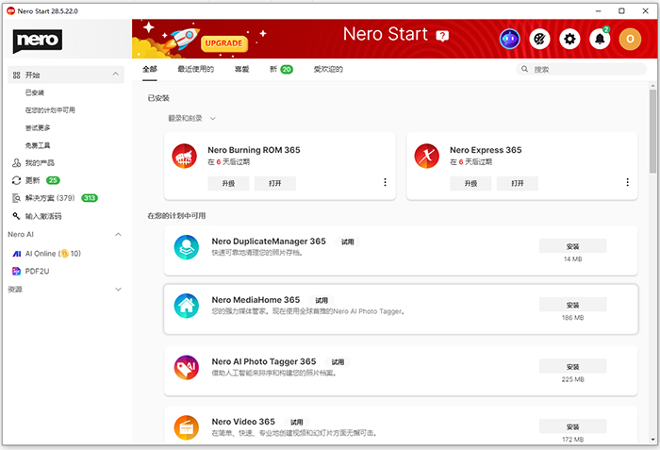Click the Nero Video 365 title
Image resolution: width=660 pixels, height=450 pixels.
point(243,422)
